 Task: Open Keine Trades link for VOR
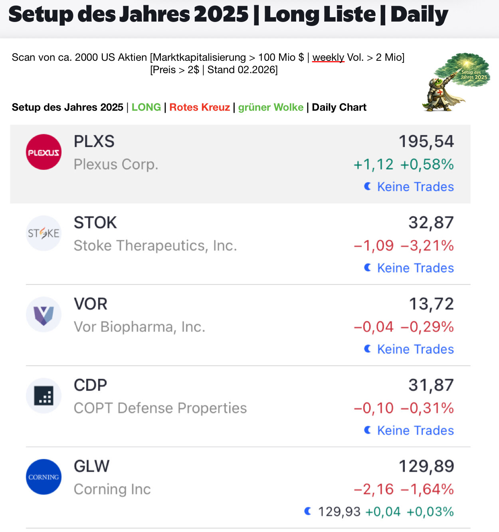[415, 349]
